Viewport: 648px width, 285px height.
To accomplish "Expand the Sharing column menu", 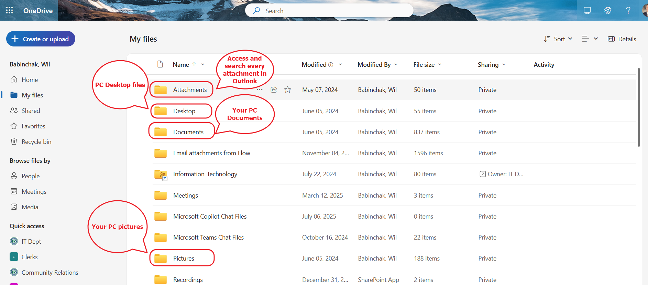I will [504, 64].
